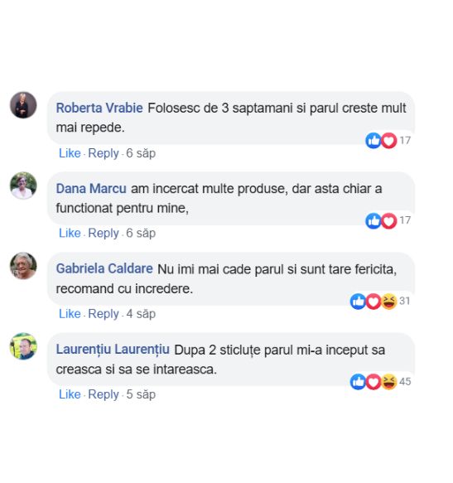Click laughing emoji reaction on Laurențiu Laurențiu's comment
The width and height of the screenshot is (453, 483).
[x=389, y=382]
